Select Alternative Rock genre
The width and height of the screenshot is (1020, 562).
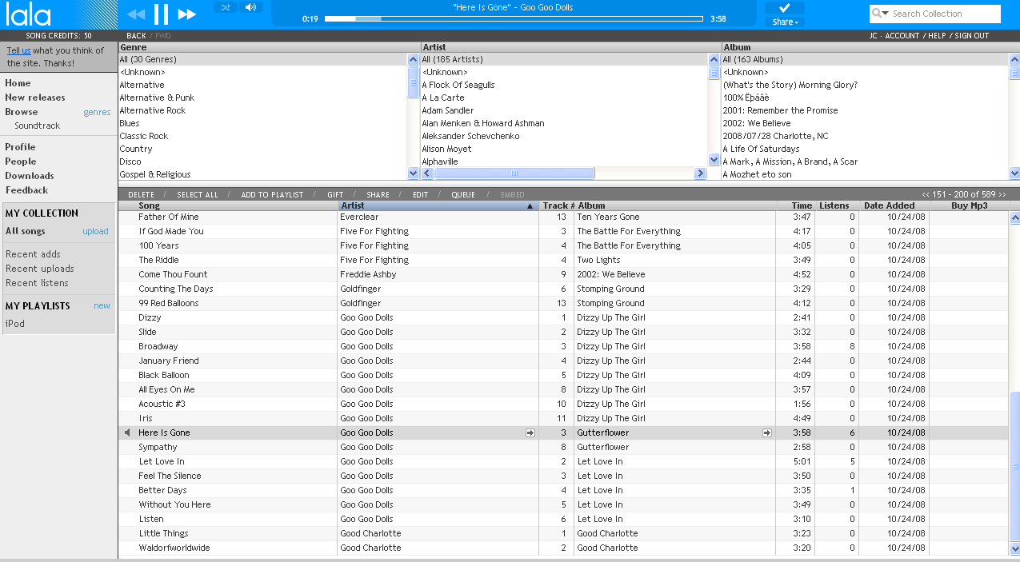153,110
